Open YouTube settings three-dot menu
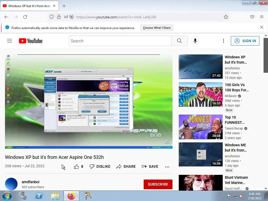Viewport: 268px width, 201px height. click(224, 41)
